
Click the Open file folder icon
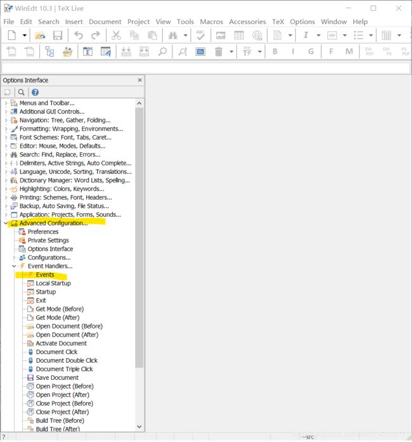click(40, 36)
